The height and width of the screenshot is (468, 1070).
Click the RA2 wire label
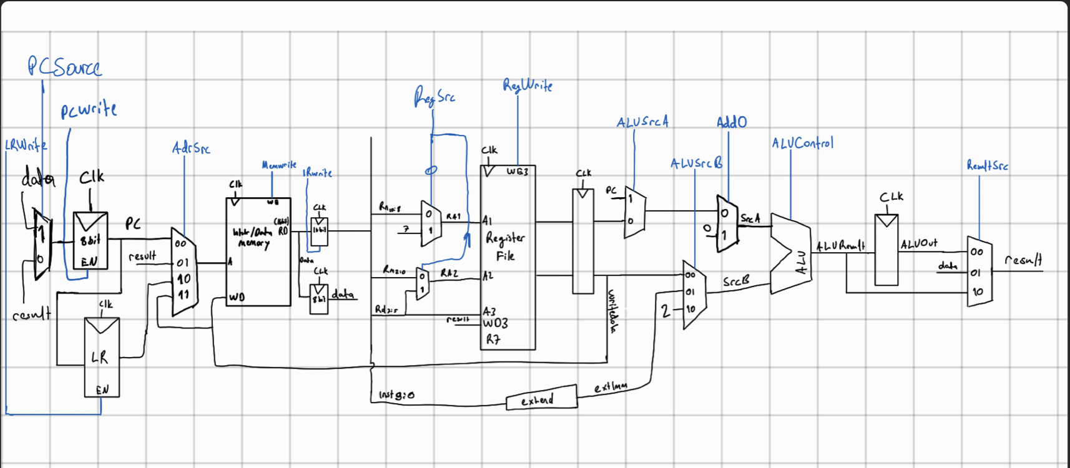(449, 273)
